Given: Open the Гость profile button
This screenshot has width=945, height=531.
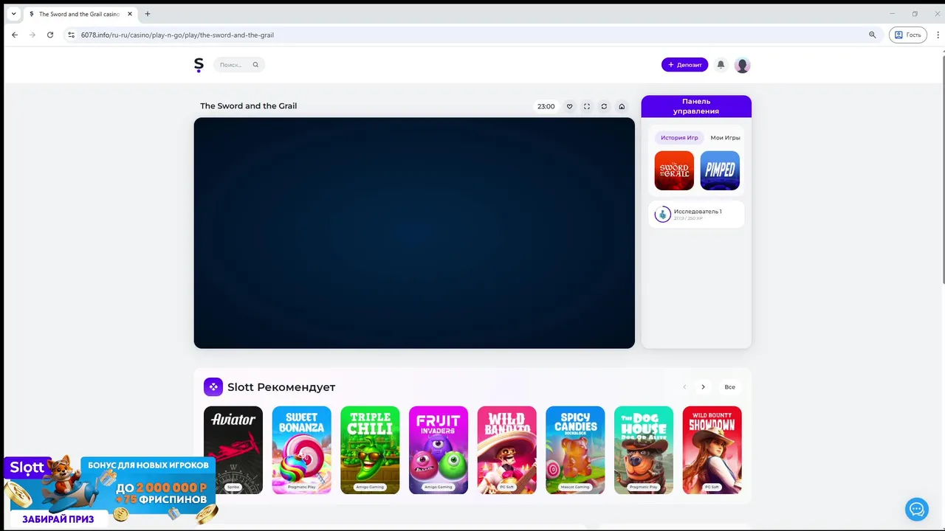Looking at the screenshot, I should pyautogui.click(x=908, y=35).
